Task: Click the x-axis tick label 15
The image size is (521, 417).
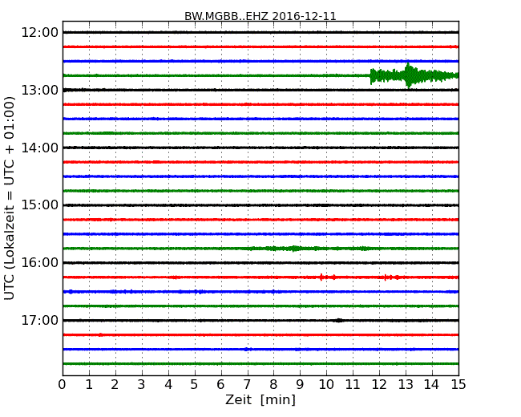Action: coord(458,384)
